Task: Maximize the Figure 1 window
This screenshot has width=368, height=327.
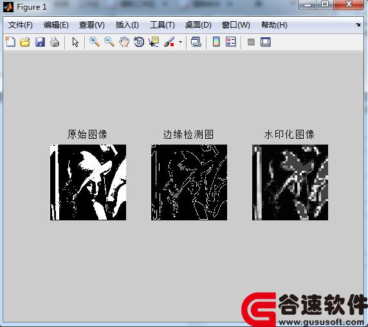Action: (325, 4)
